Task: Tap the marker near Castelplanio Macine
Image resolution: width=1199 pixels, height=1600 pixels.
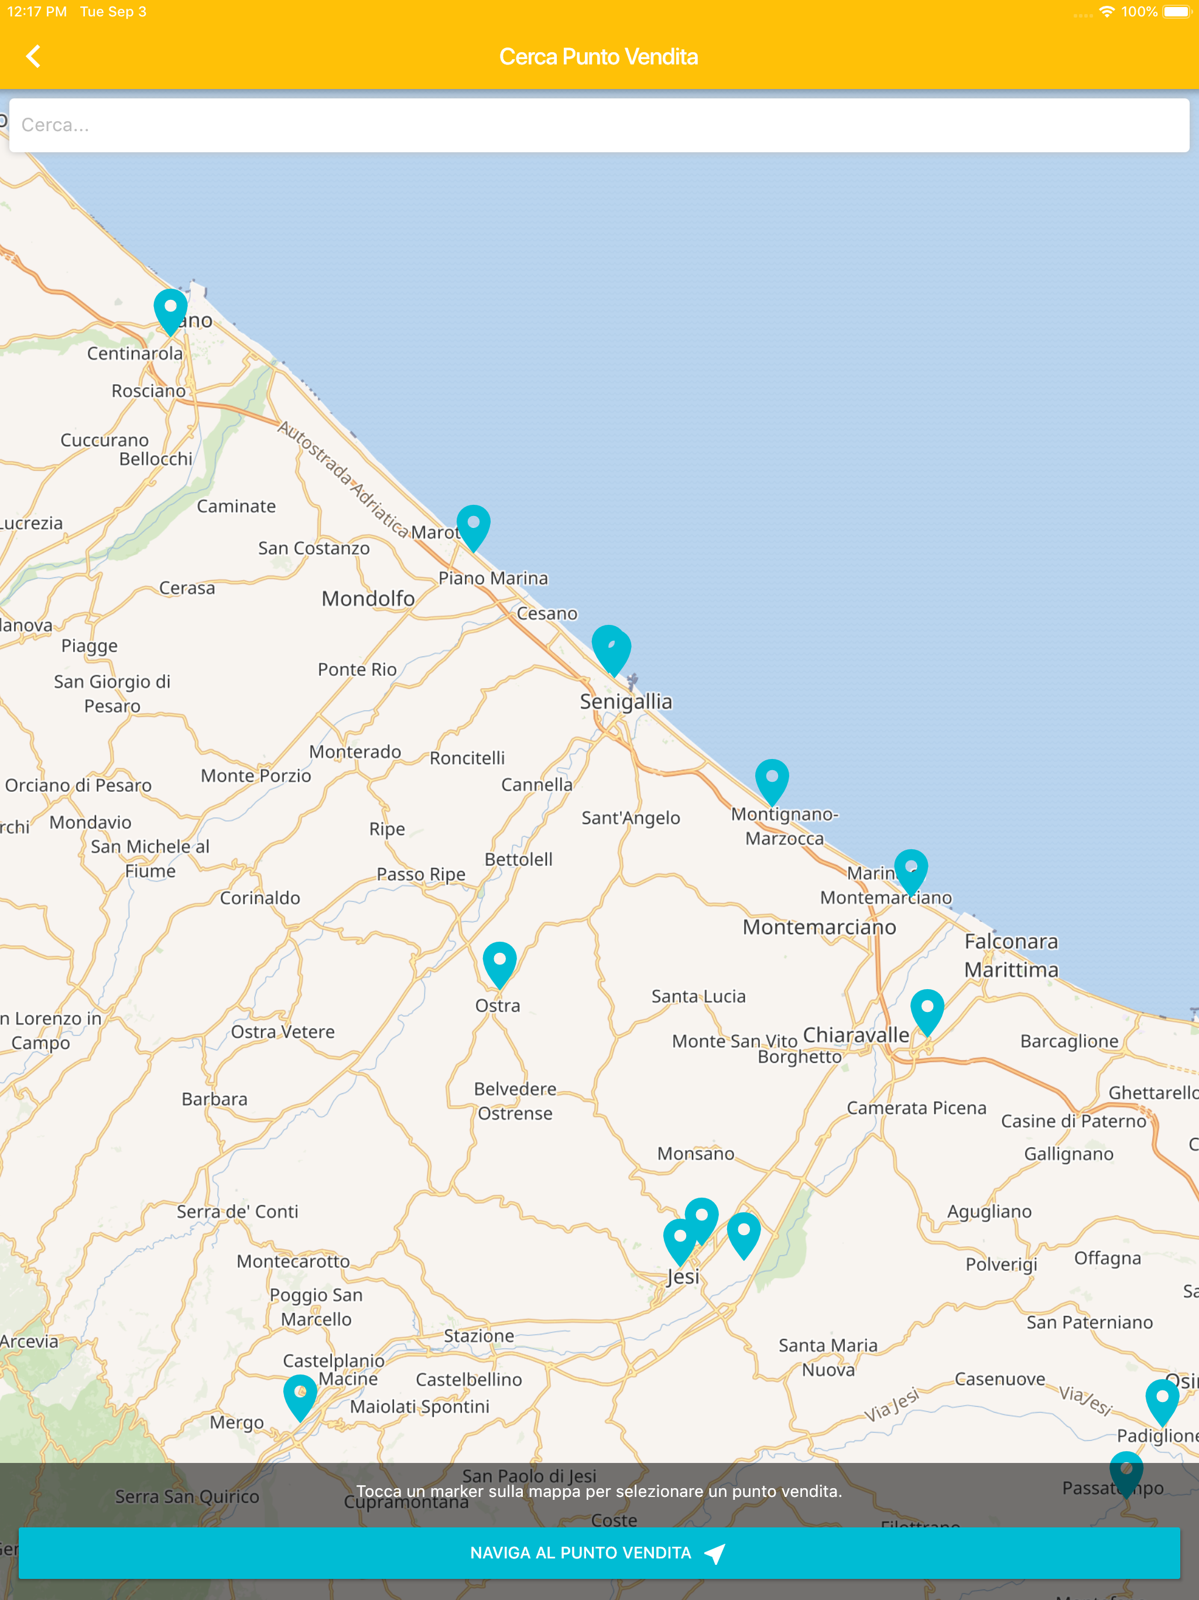Action: click(x=300, y=1394)
